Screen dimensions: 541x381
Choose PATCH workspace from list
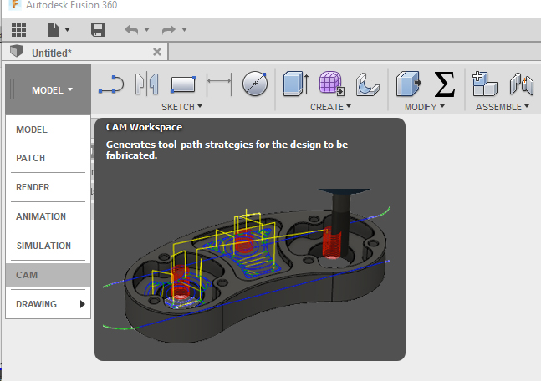[48, 158]
